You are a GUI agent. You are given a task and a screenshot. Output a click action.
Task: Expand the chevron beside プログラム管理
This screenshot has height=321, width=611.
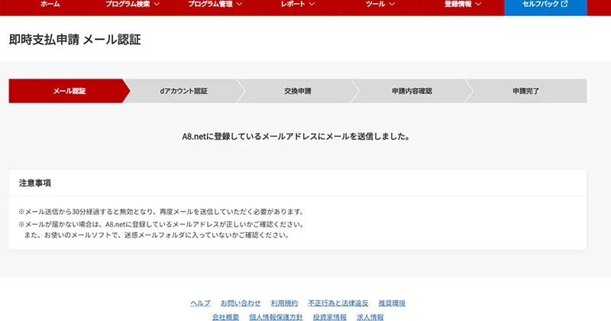pos(239,5)
